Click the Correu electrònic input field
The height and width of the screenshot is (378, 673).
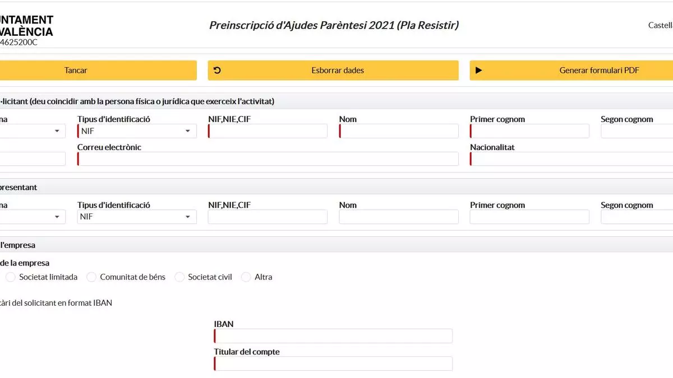click(268, 159)
